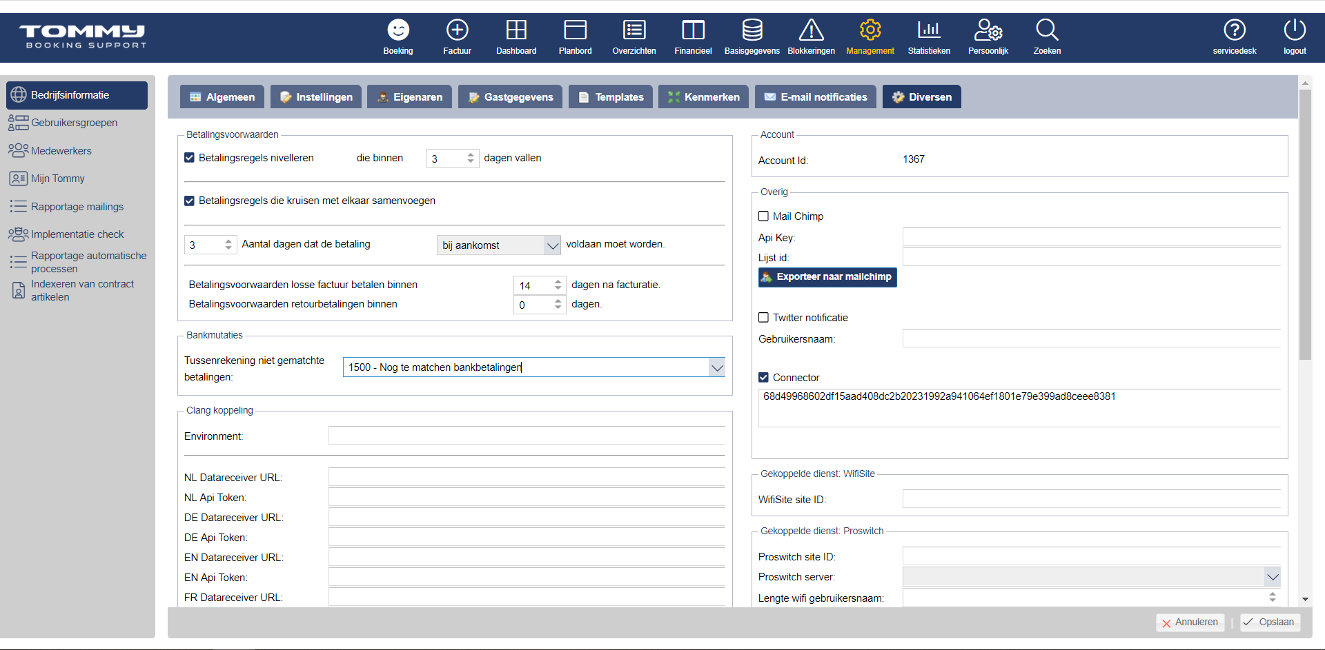Open Gebruikersgroepen in the sidebar
This screenshot has height=650, width=1325.
click(74, 123)
